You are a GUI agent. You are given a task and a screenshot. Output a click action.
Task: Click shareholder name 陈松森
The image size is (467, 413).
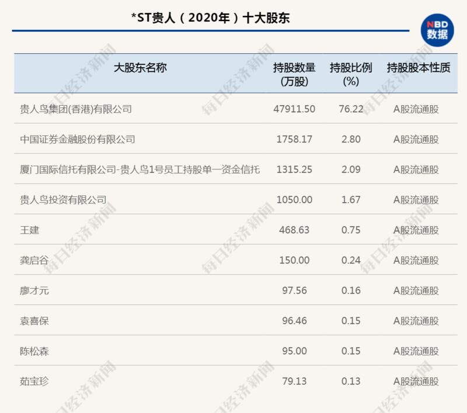(34, 351)
